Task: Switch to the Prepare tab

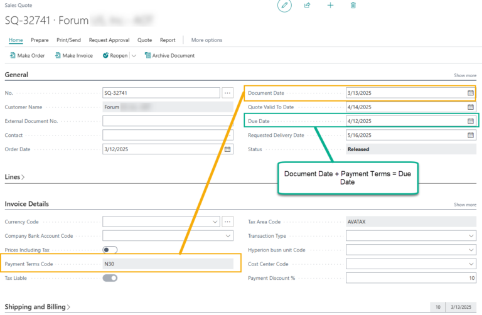Action: (x=40, y=40)
